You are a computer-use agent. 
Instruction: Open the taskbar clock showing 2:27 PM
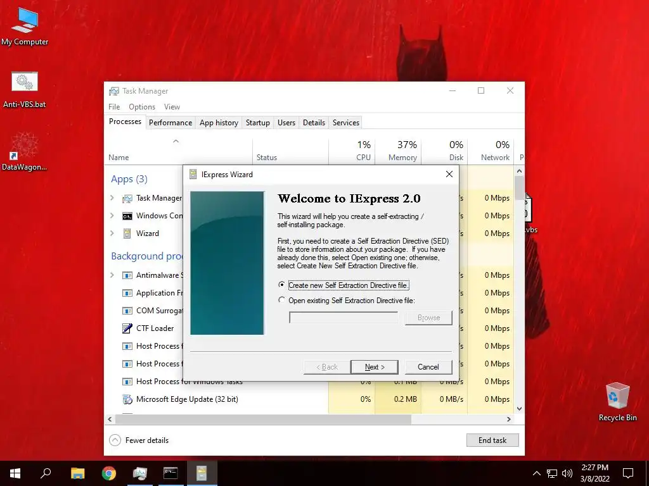[x=594, y=473]
